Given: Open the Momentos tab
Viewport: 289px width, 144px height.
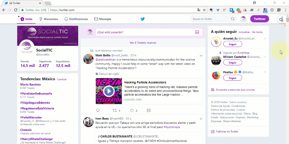Looking at the screenshot, I should 49,19.
